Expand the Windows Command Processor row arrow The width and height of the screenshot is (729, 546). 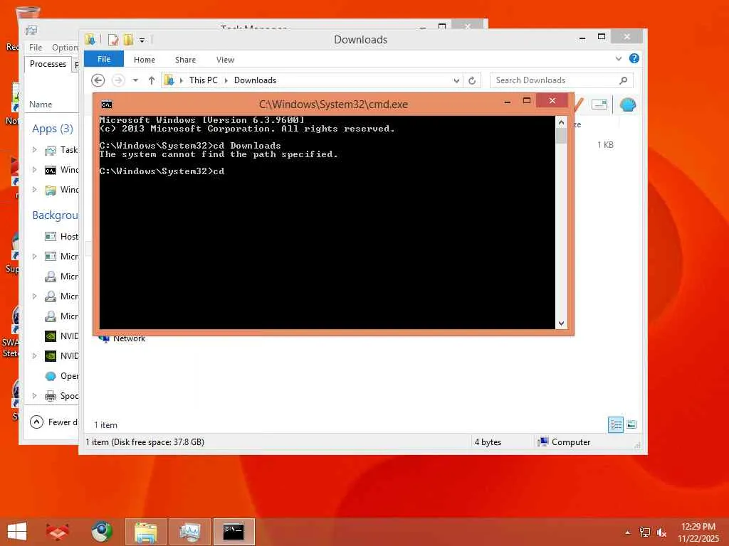tap(34, 169)
